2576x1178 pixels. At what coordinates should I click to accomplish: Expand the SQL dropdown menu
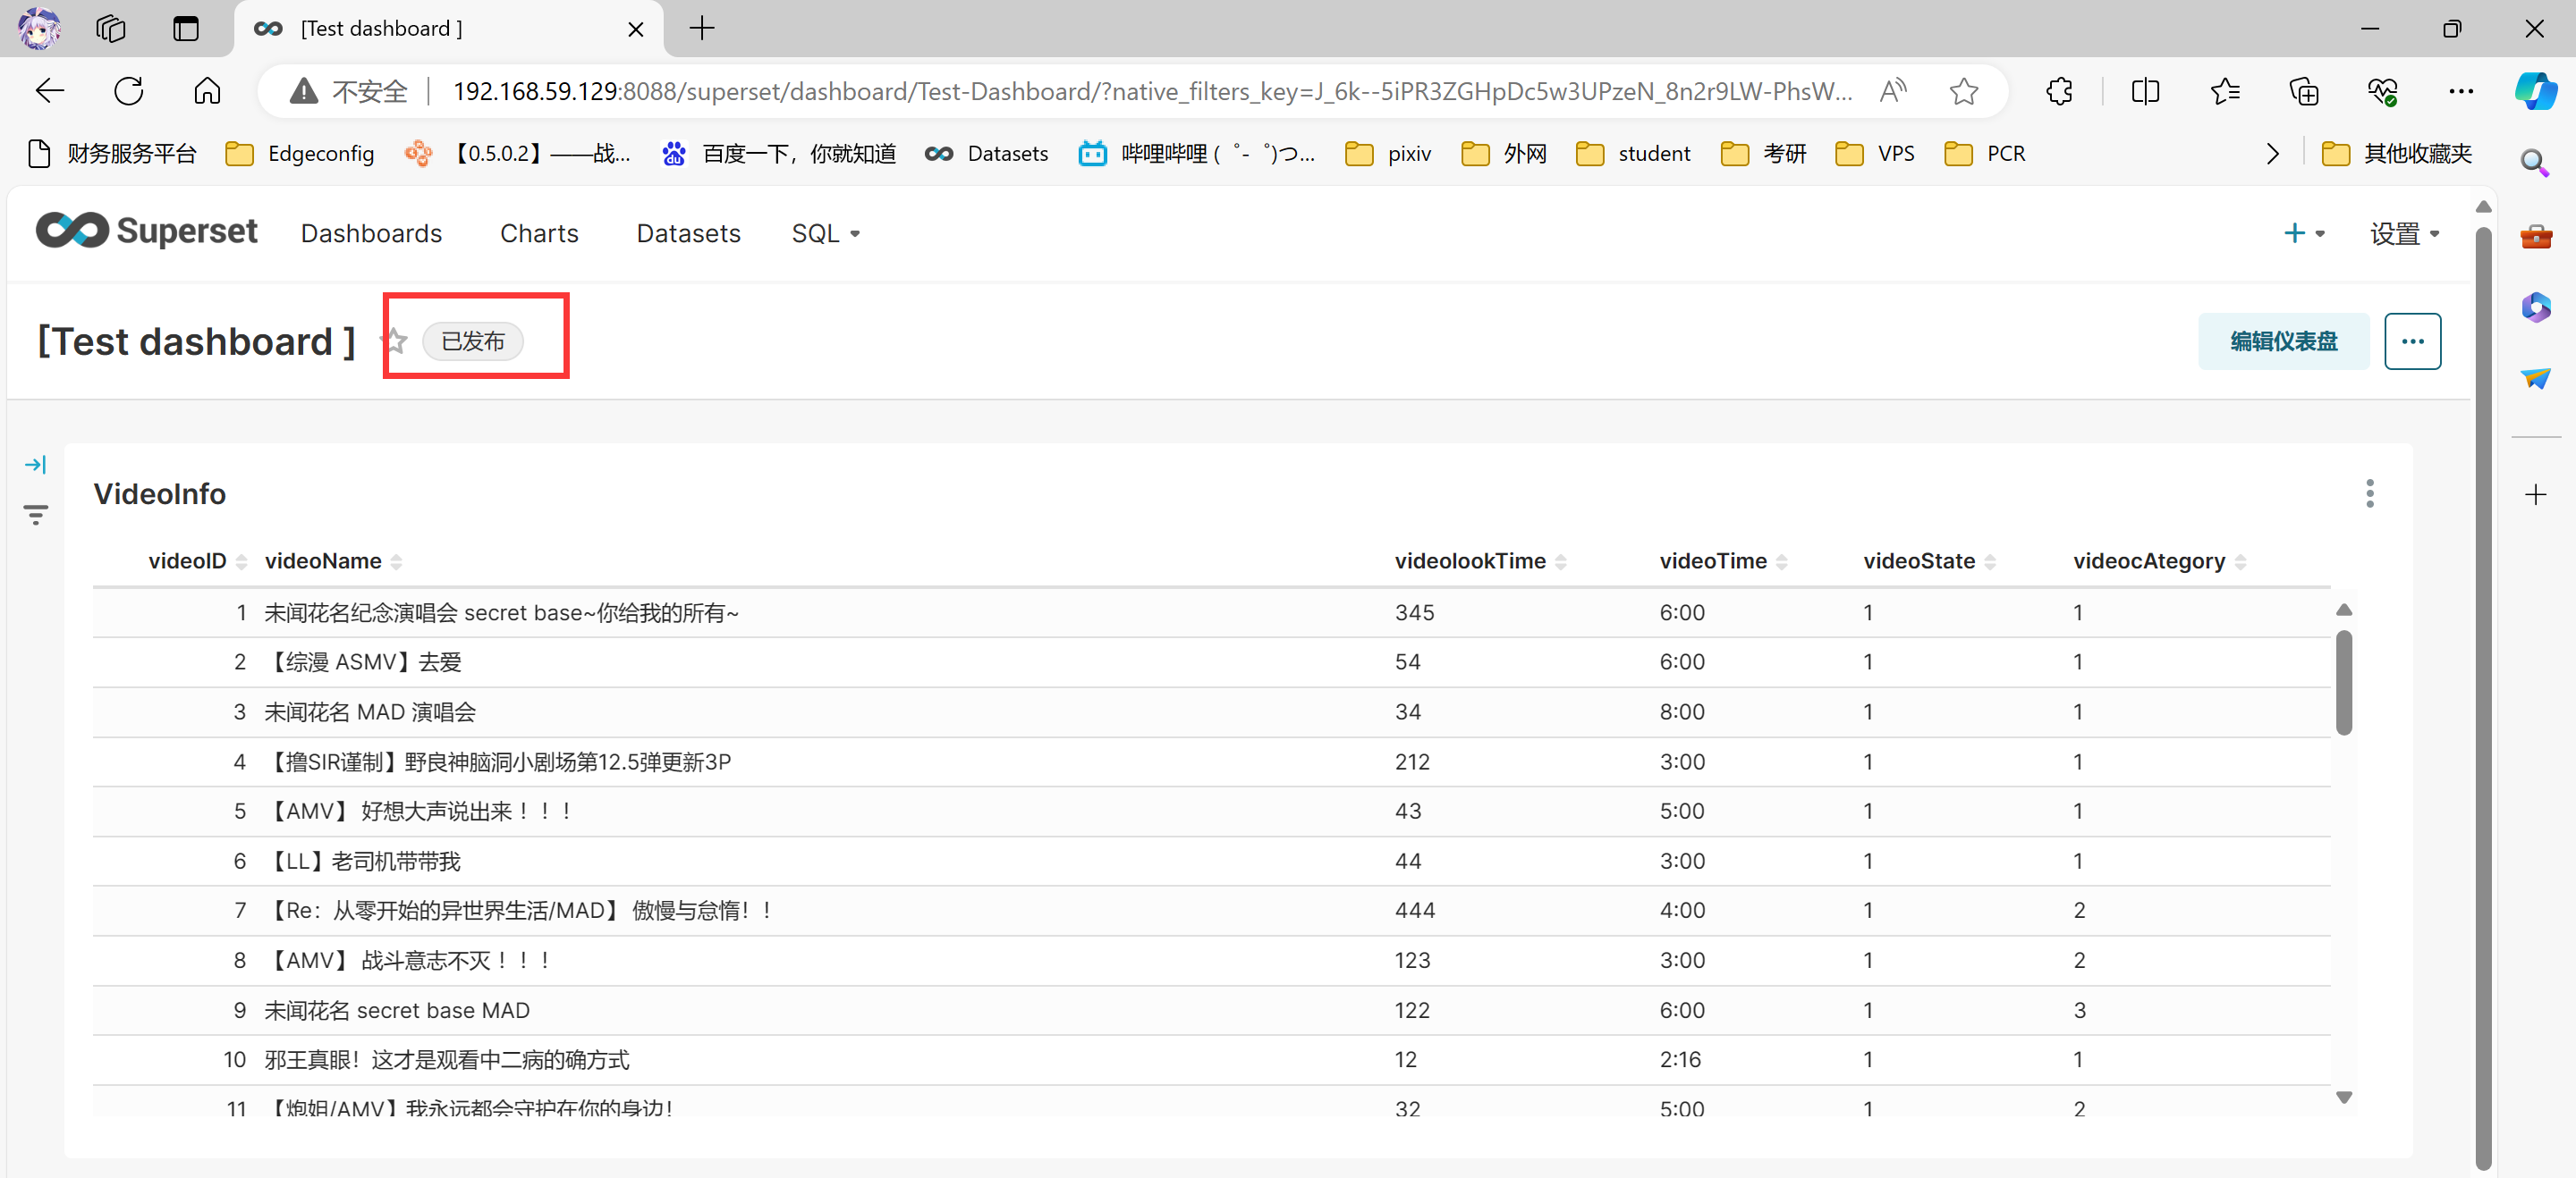click(x=825, y=234)
